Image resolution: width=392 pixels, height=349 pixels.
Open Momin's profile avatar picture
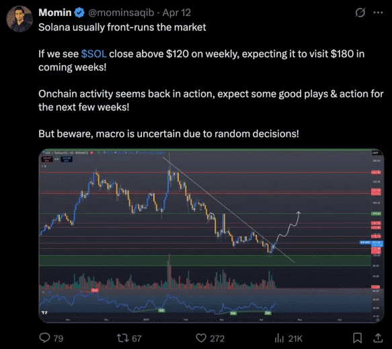click(19, 19)
